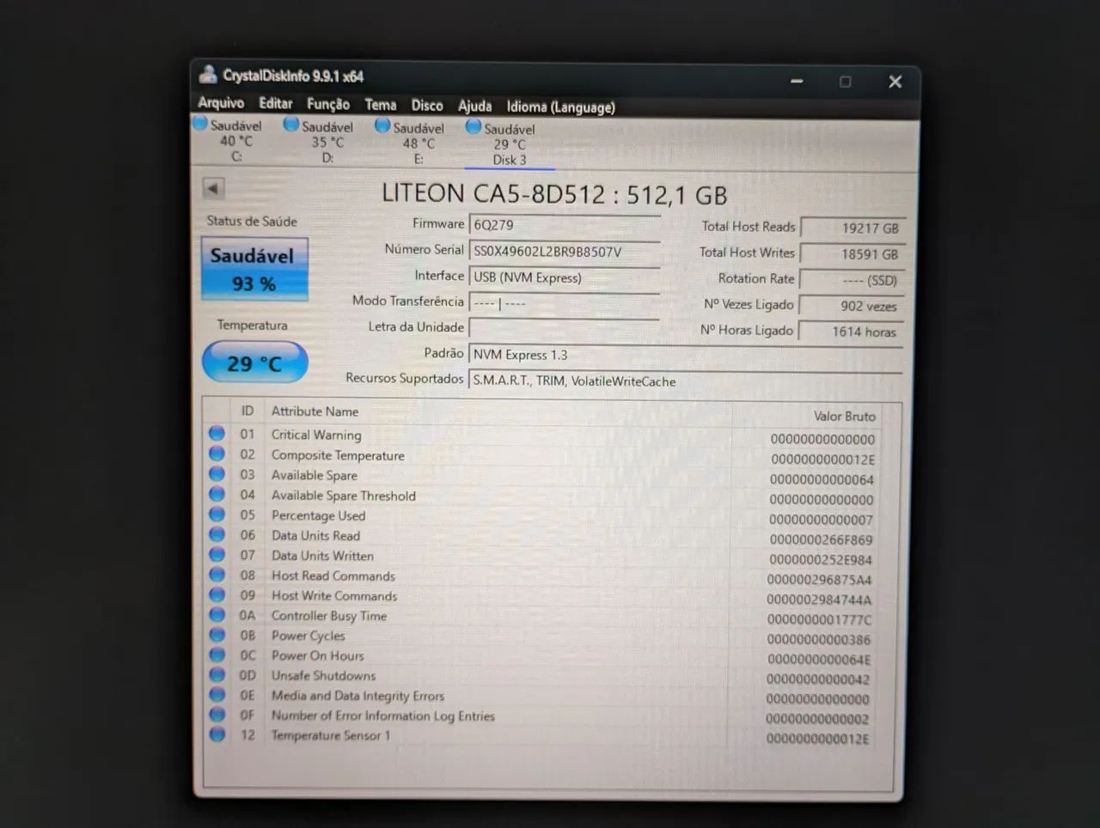Click the status orb for Percentage Used

(217, 514)
